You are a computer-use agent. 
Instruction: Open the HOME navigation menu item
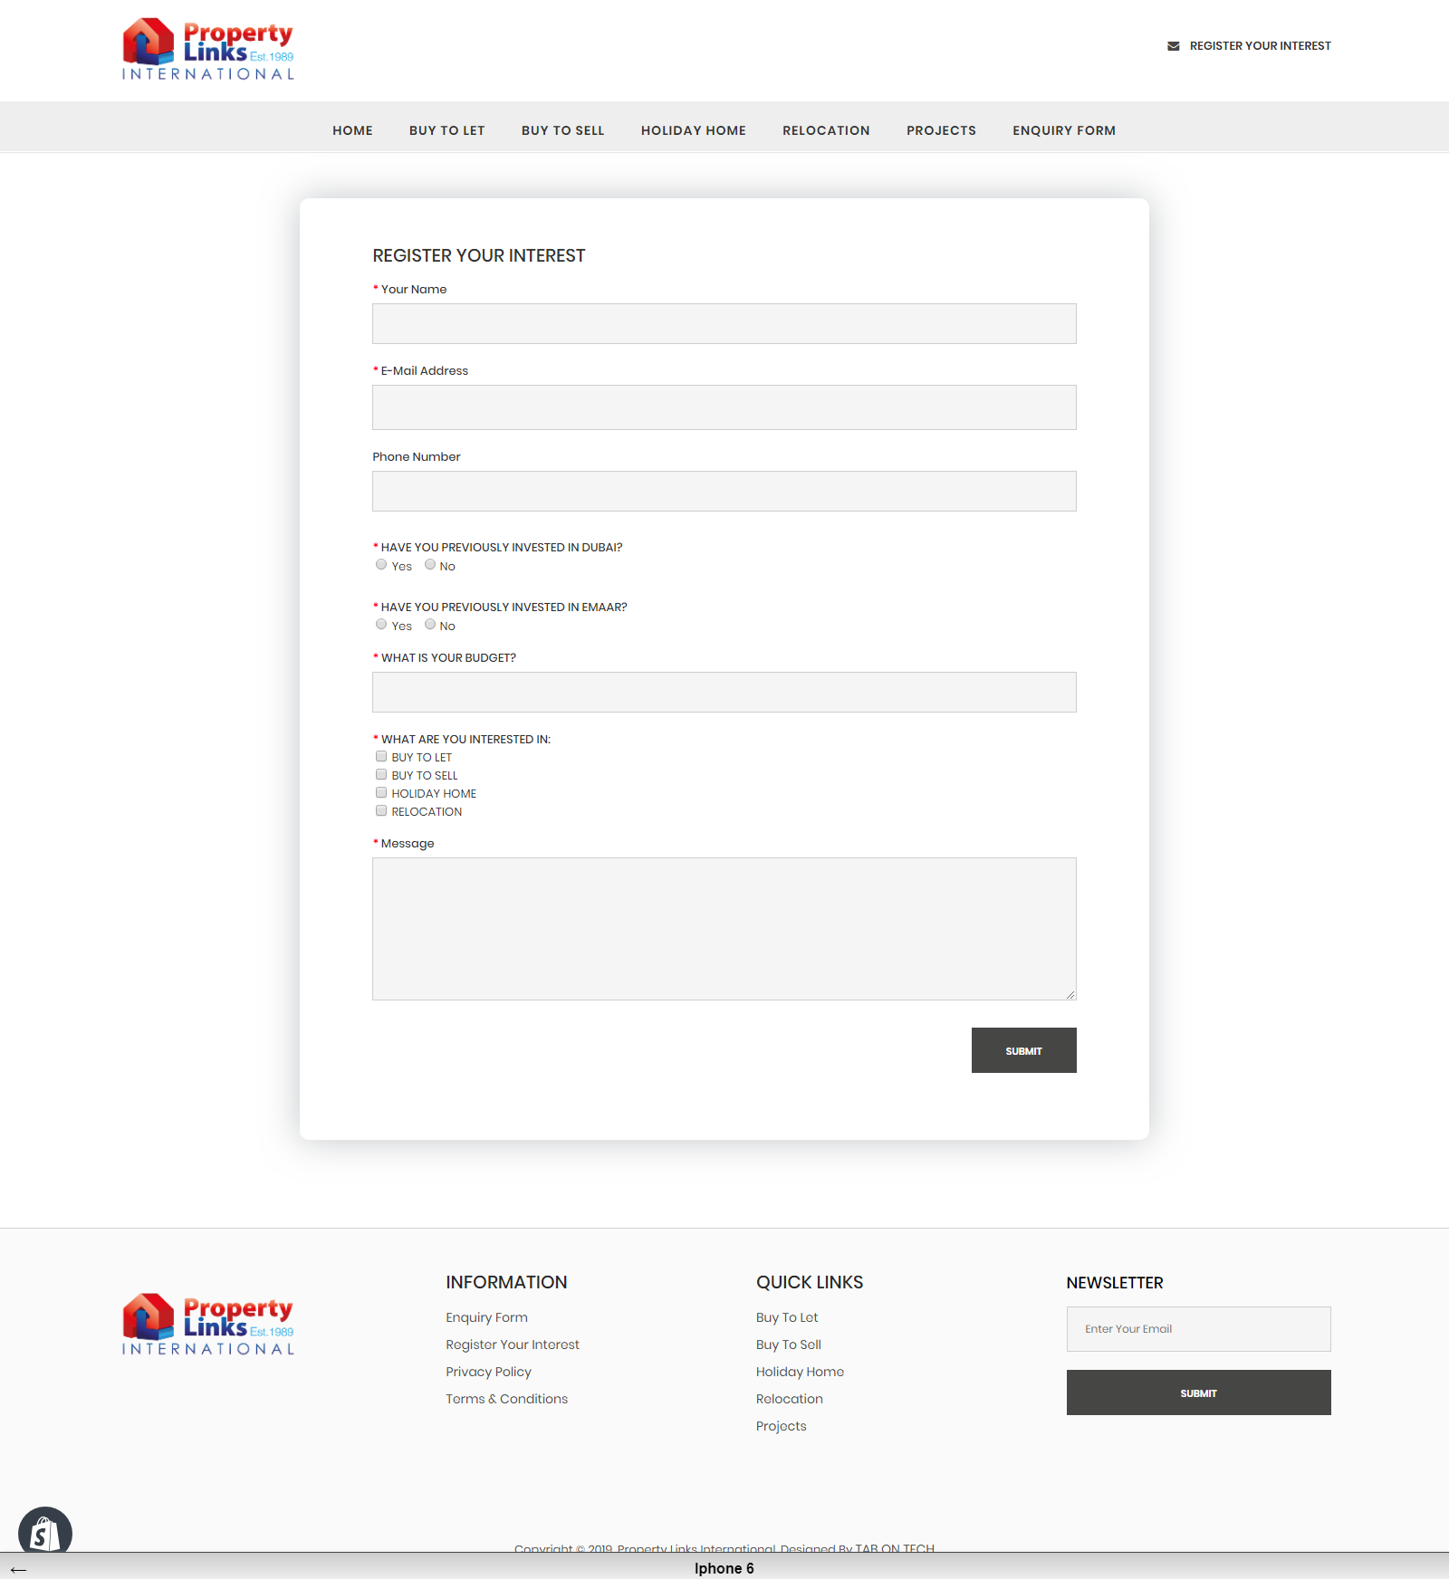[x=352, y=130]
